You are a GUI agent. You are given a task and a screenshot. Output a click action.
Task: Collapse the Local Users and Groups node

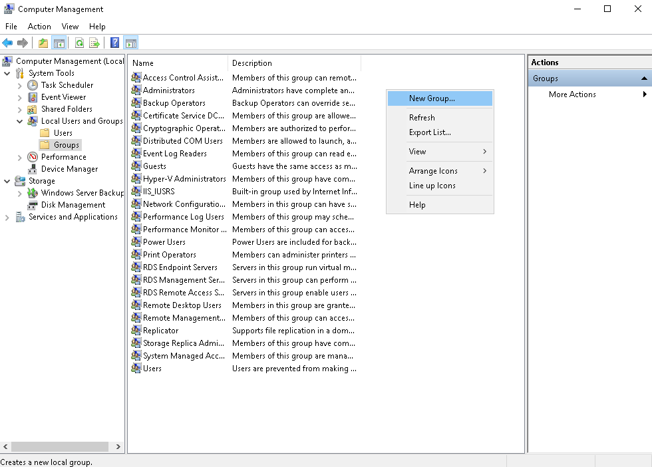[x=20, y=120]
